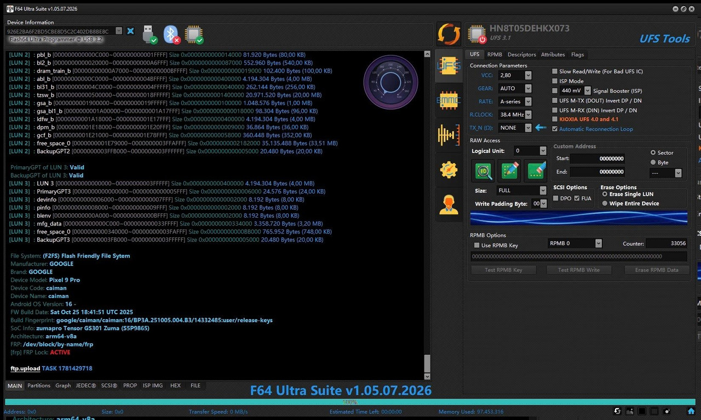Click the home icon in status bar
701x420 pixels.
(692, 411)
